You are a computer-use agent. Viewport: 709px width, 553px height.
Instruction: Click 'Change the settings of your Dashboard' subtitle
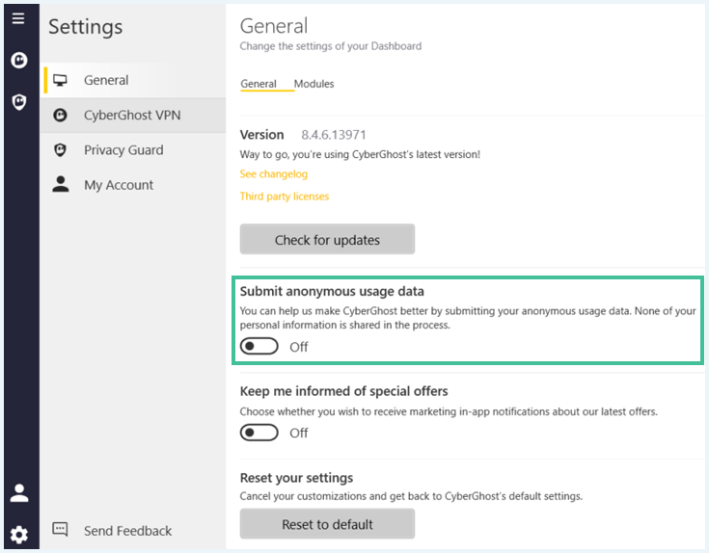click(331, 46)
